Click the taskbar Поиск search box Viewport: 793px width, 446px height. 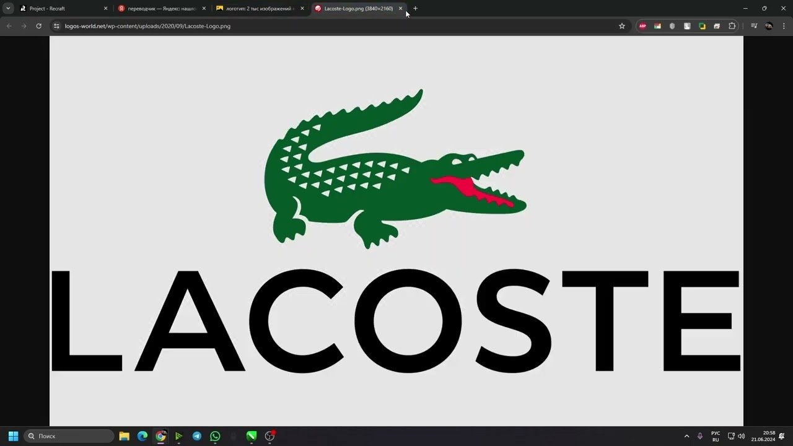tap(69, 436)
